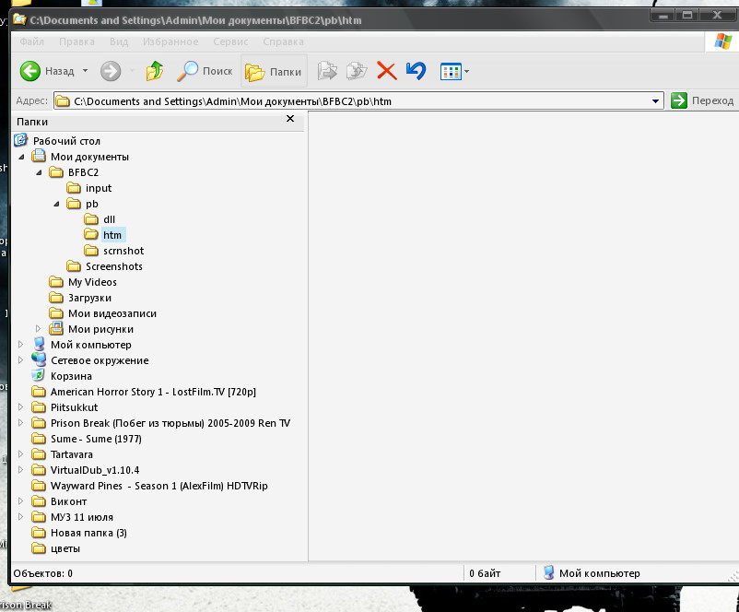This screenshot has width=739, height=612.
Task: Expand the VirtualDub_v1.10.4 folder node
Action: coord(21,470)
